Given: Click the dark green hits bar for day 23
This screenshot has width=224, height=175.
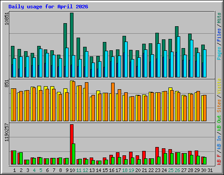Looking at the screenshot, I should point(157,38).
